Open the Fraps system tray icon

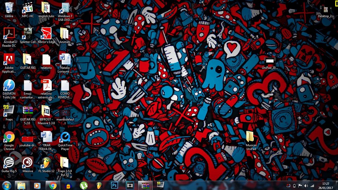pyautogui.click(x=288, y=186)
